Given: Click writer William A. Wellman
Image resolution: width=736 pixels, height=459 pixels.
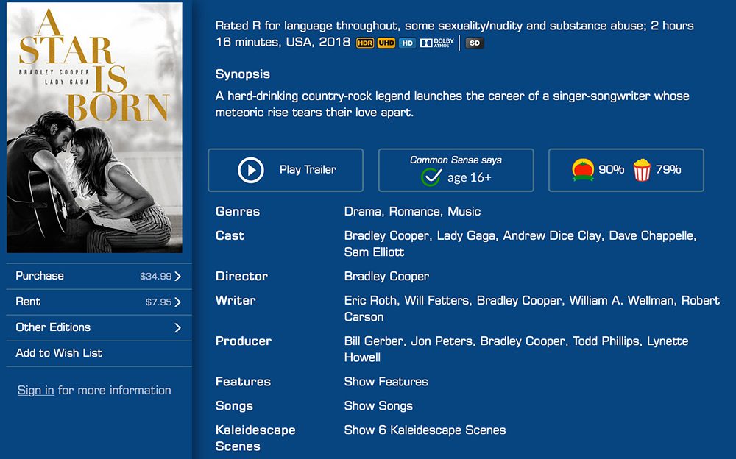Looking at the screenshot, I should [x=621, y=300].
